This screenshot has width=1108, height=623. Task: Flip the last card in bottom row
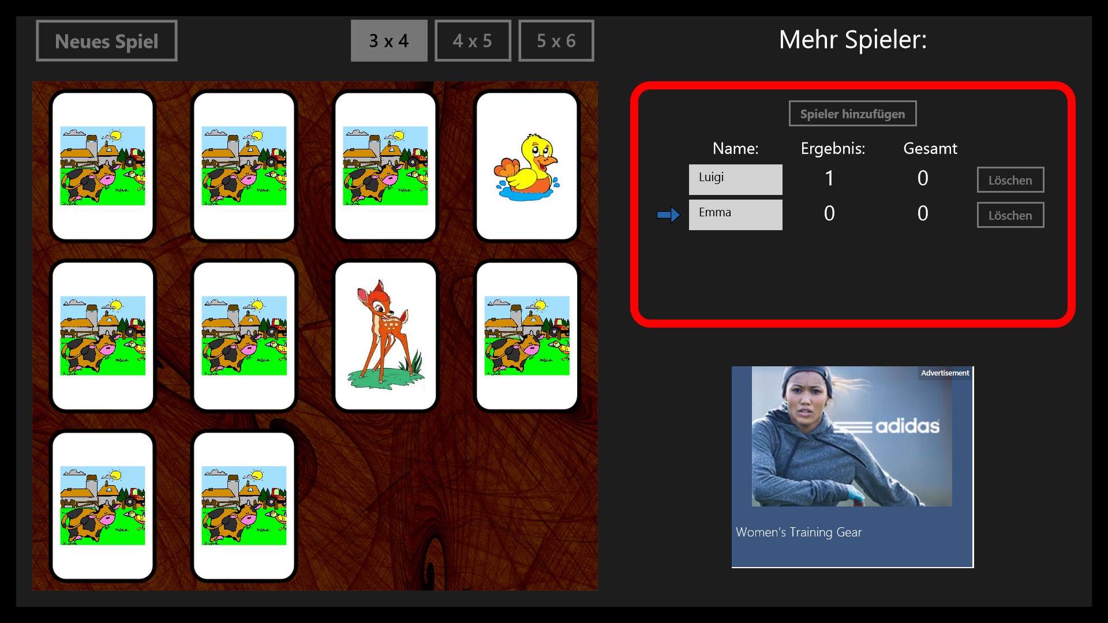pos(244,506)
